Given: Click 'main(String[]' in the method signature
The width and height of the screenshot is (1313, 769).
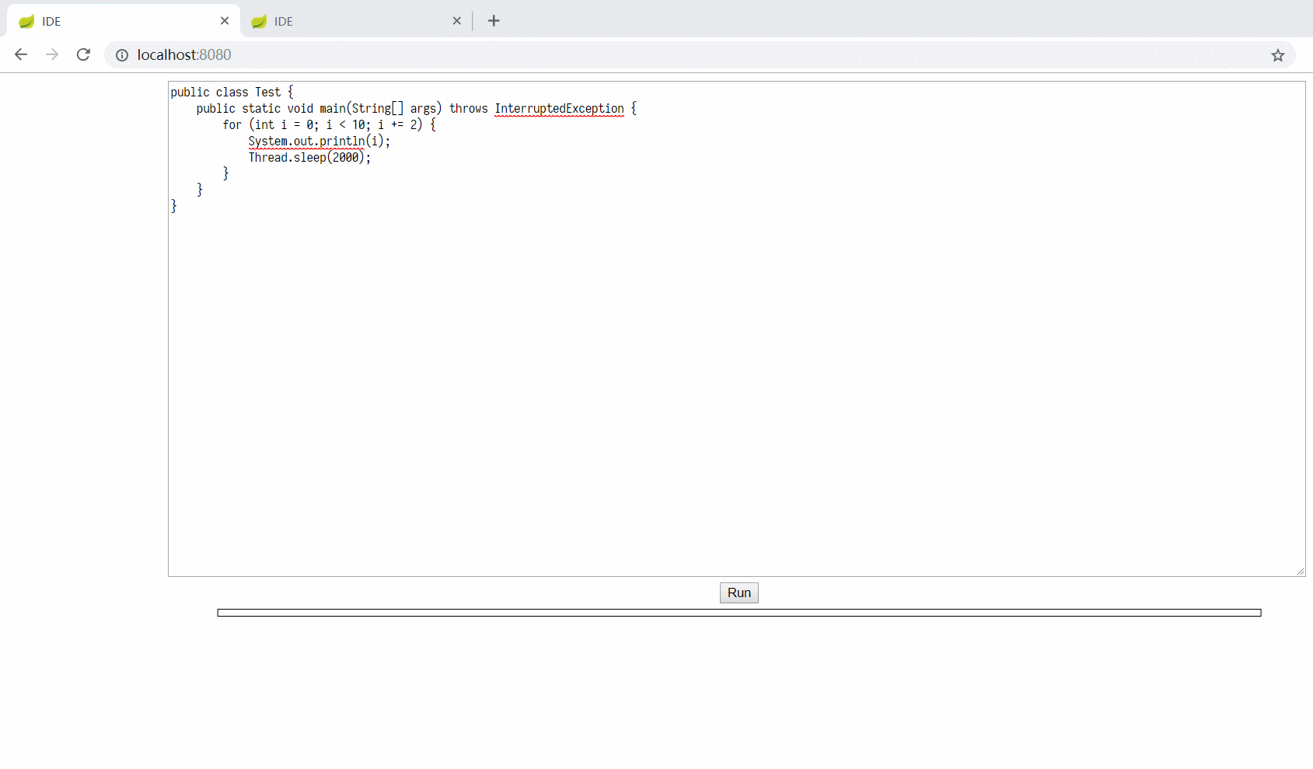Looking at the screenshot, I should pos(361,109).
